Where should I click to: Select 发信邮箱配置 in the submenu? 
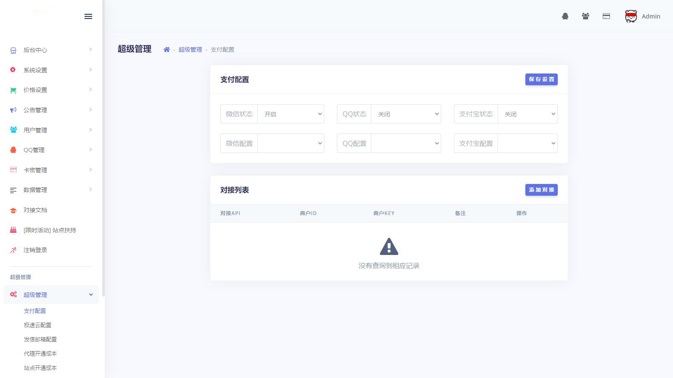click(x=40, y=339)
